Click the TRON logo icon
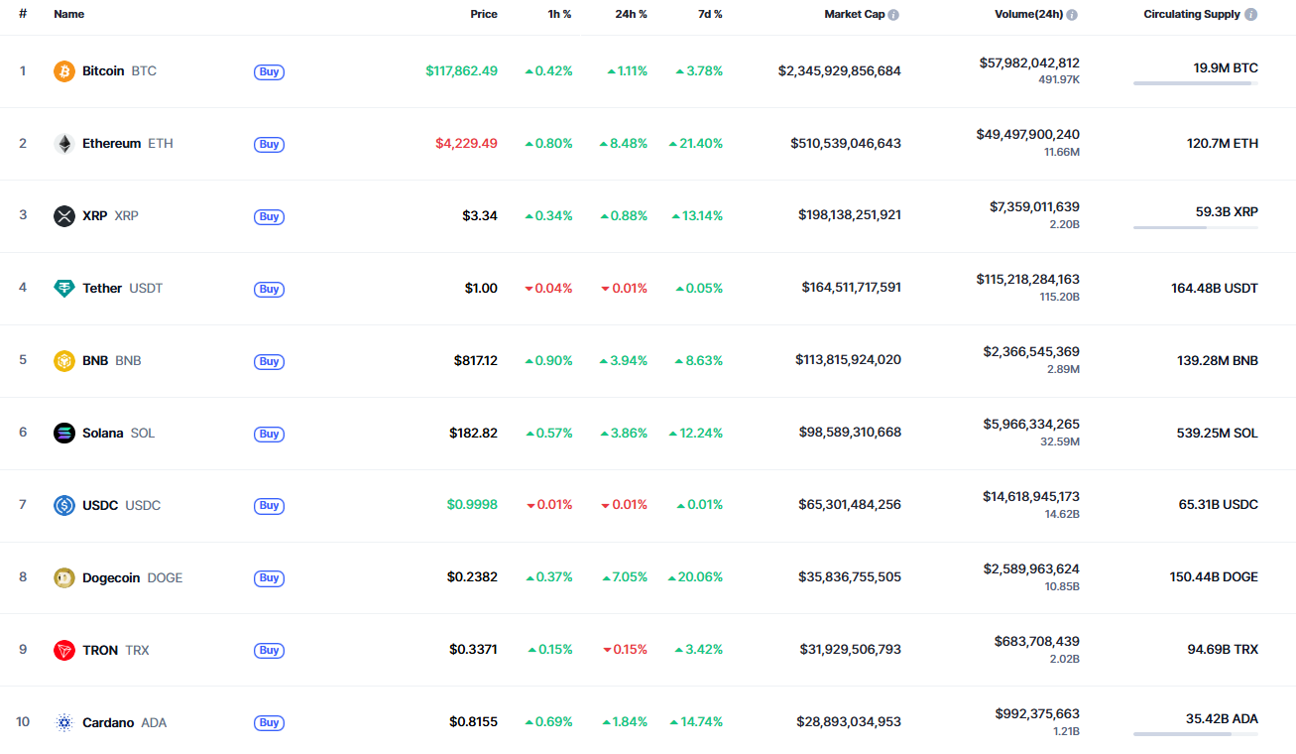Viewport: 1296px width, 754px height. coord(64,650)
